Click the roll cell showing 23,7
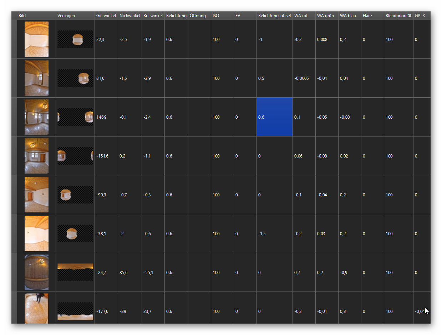 tap(153, 311)
